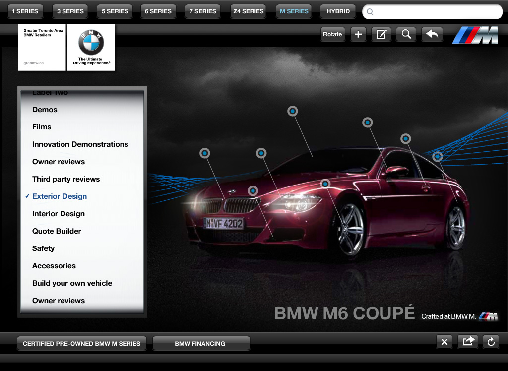Select the M SERIES tab
The width and height of the screenshot is (508, 371).
pyautogui.click(x=294, y=11)
